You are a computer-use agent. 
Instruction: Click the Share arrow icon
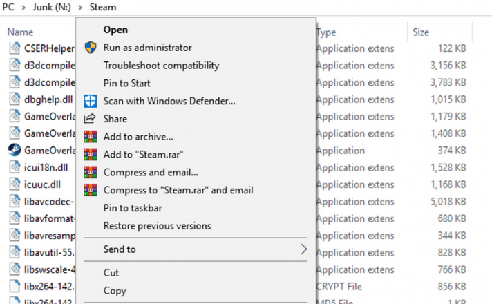[x=90, y=119]
